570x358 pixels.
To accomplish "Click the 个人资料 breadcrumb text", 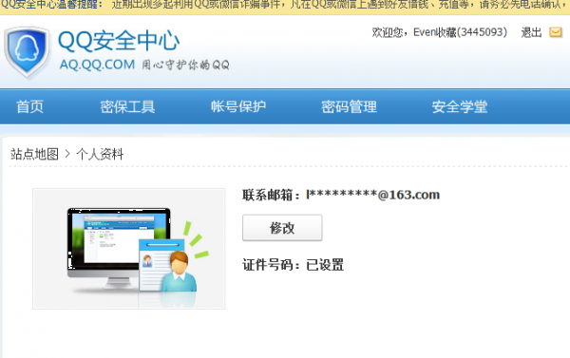I will click(x=100, y=154).
